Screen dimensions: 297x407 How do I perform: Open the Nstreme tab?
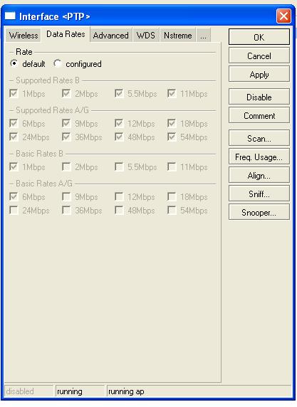coord(178,36)
